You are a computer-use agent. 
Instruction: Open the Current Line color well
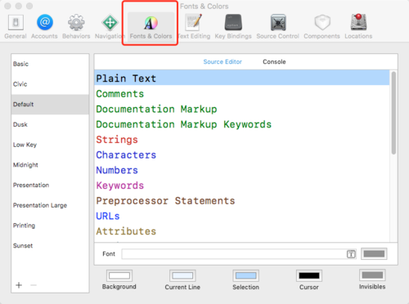[x=182, y=276]
